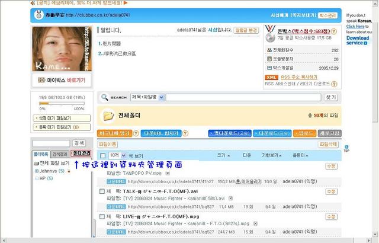This screenshot has height=243, width=379.
Task: Click x icon after Kanjani8( 58s).avi filename
Action: coord(230,199)
